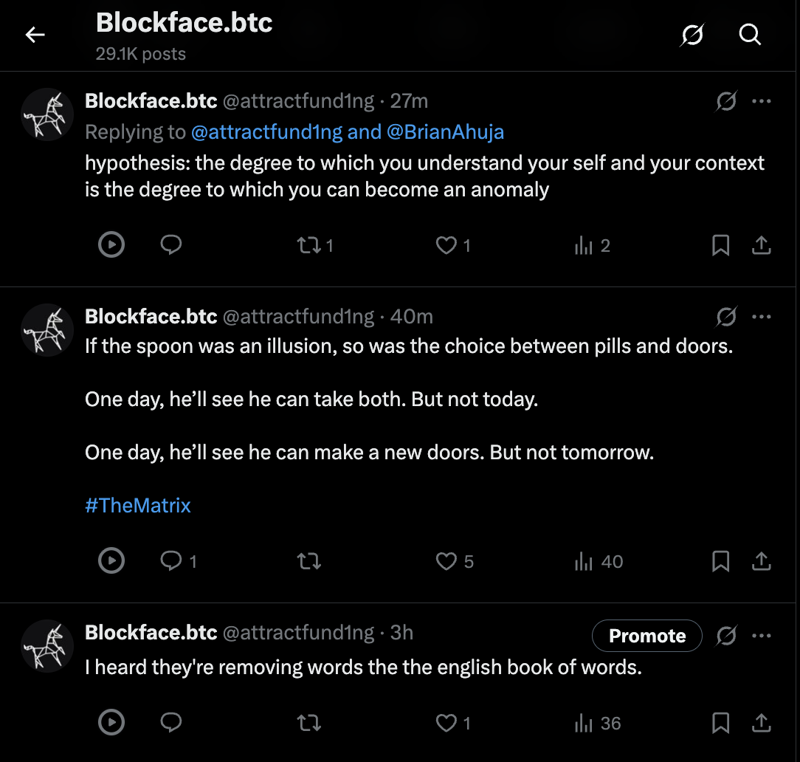Click the Grok icon on the 'removing words' post
800x762 pixels.
click(726, 635)
